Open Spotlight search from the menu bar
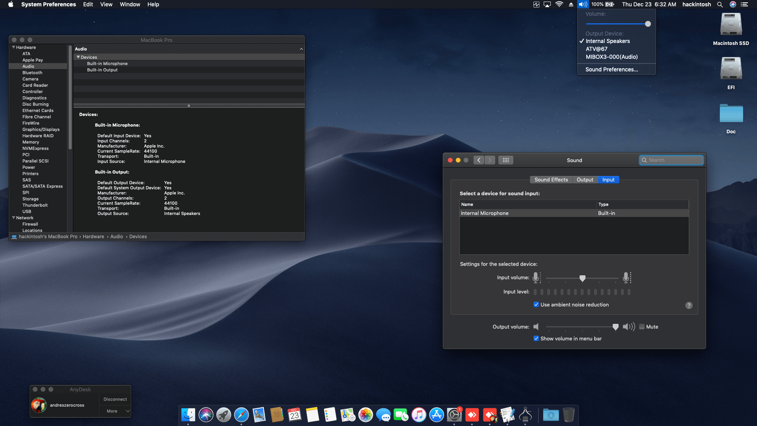Screen dimensions: 757x426 tap(720, 4)
